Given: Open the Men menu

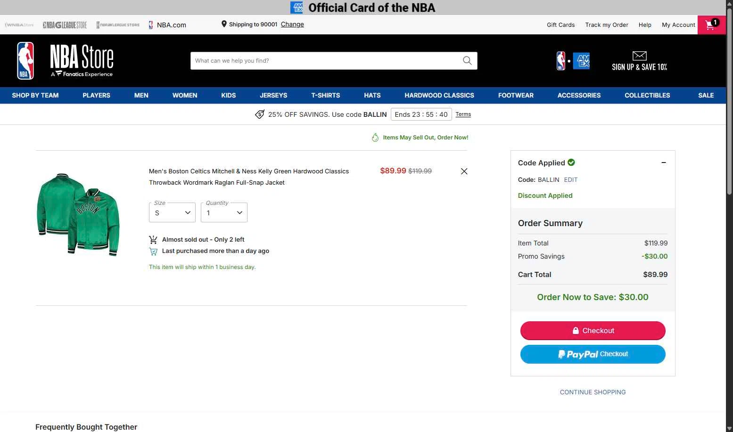Looking at the screenshot, I should point(141,95).
